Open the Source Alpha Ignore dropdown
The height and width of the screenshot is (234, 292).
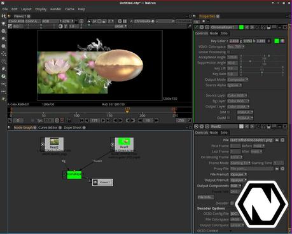[235, 85]
